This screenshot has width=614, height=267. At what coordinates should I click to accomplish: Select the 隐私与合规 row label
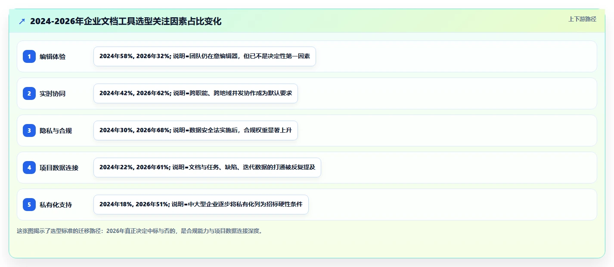coord(56,130)
